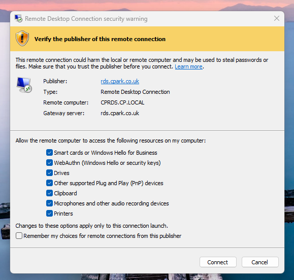The height and width of the screenshot is (280, 294).
Task: Click the Remote Desktop Connection security warning title
Action: click(86, 19)
